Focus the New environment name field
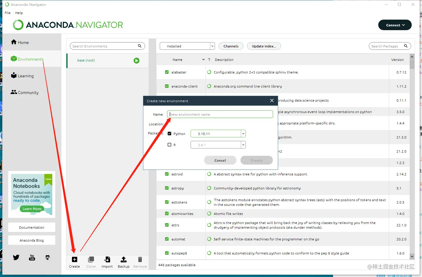 pyautogui.click(x=220, y=114)
